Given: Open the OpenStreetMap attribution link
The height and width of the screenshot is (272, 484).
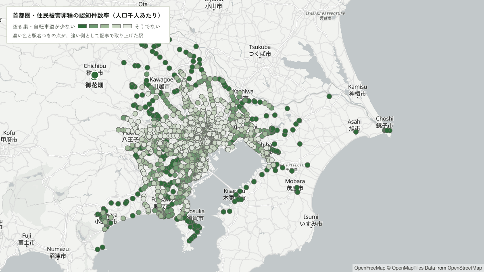Looking at the screenshot, I should point(465,268).
